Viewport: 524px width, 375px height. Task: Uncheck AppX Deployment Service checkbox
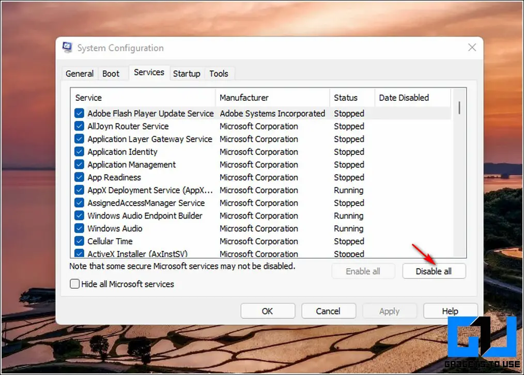(79, 190)
